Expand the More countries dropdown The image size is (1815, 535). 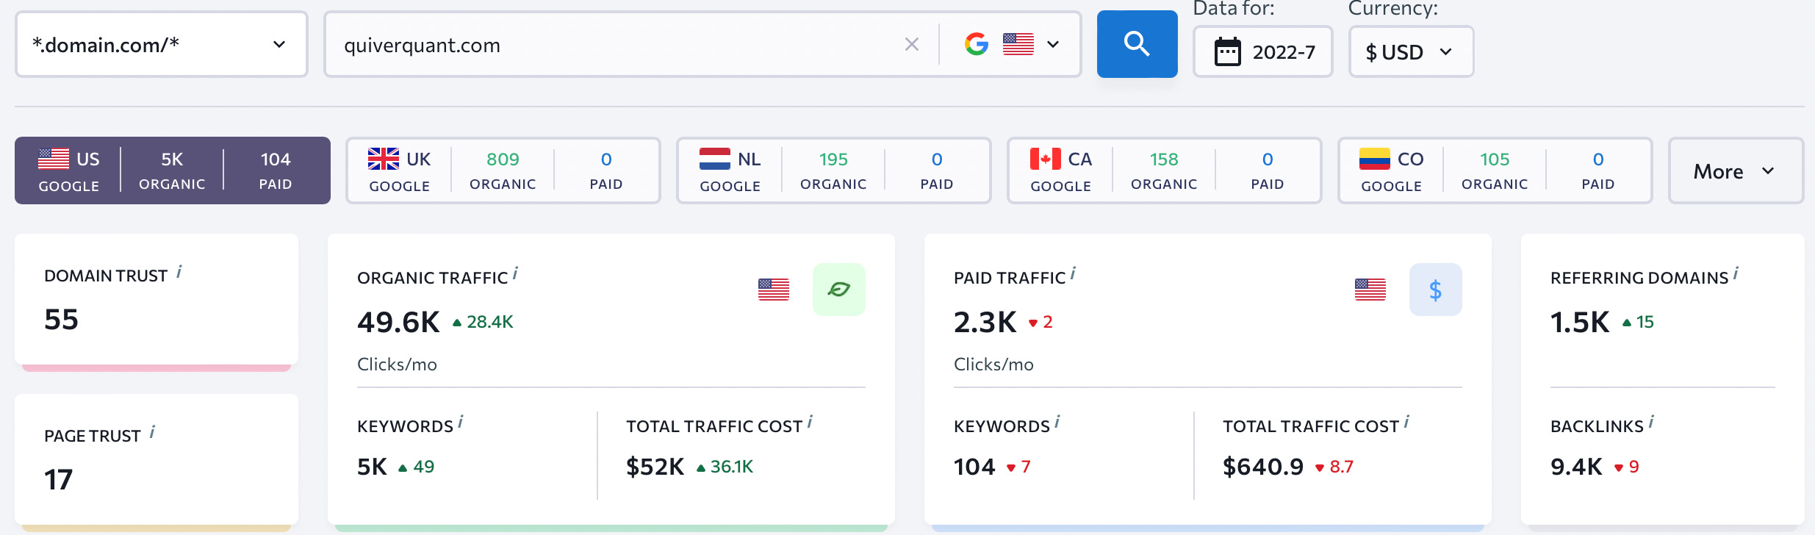coord(1736,170)
